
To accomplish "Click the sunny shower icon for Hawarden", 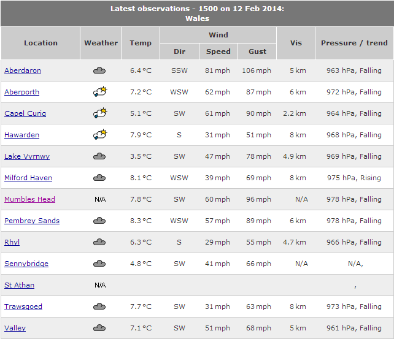I will tap(100, 134).
